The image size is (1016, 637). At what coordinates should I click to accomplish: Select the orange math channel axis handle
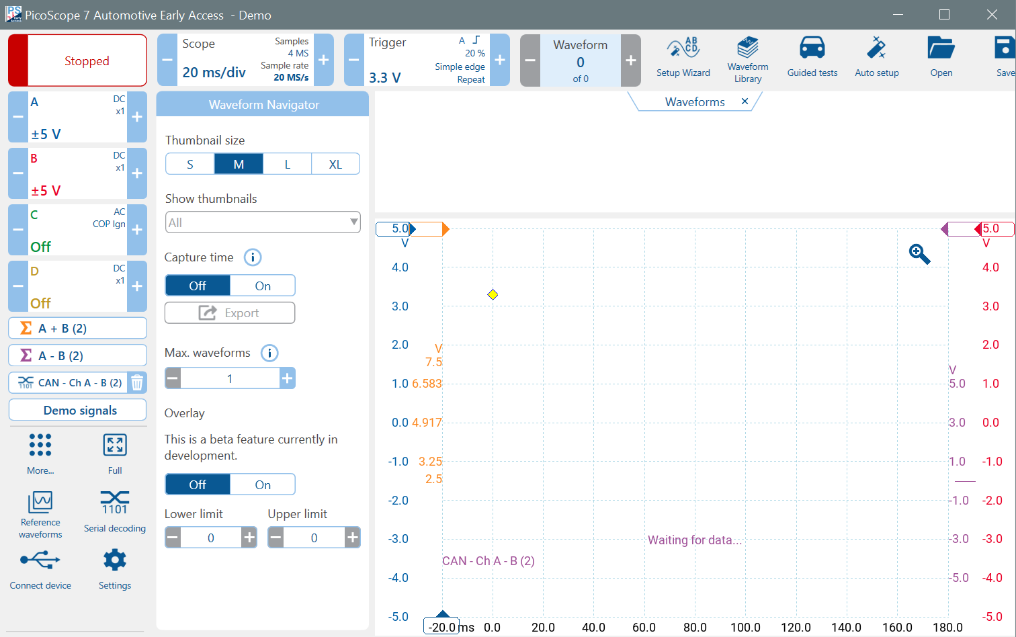coord(431,229)
